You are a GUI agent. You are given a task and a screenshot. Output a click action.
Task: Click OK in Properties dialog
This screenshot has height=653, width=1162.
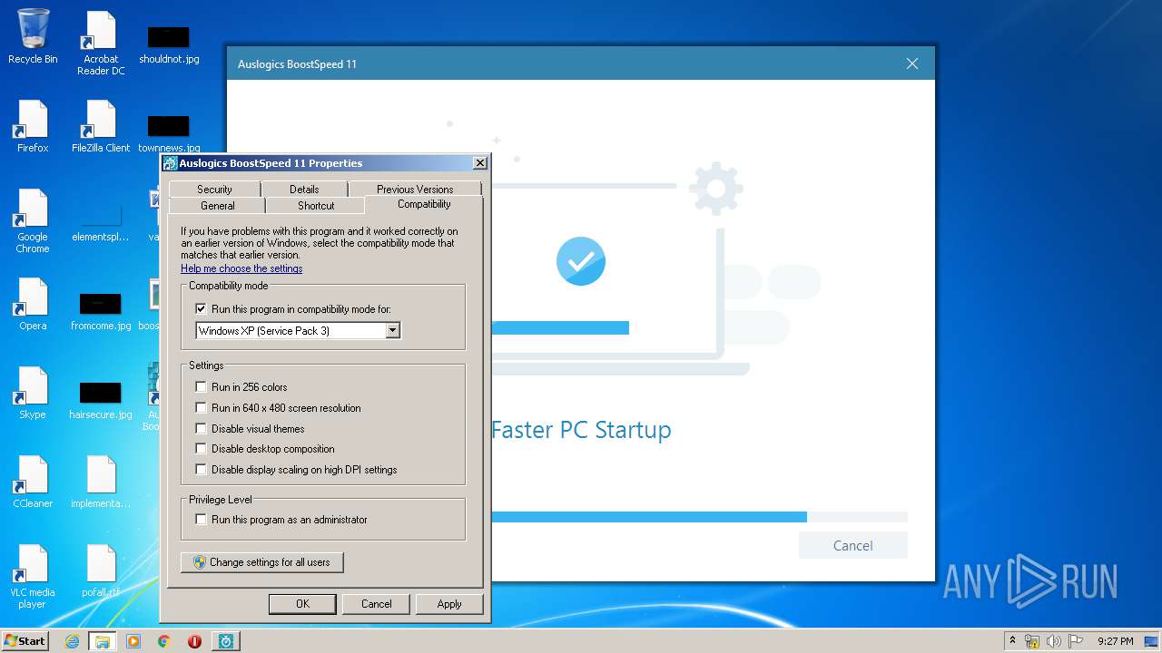(302, 604)
